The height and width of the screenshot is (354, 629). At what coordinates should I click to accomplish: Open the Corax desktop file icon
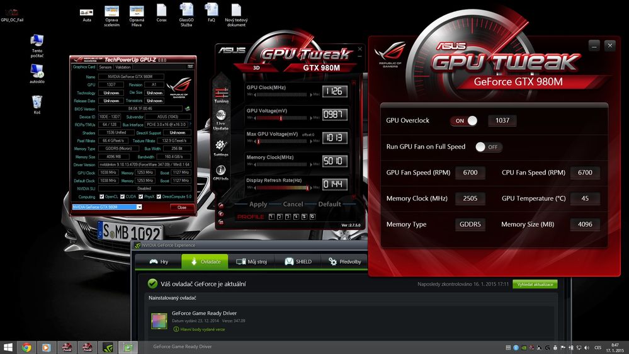pyautogui.click(x=161, y=13)
